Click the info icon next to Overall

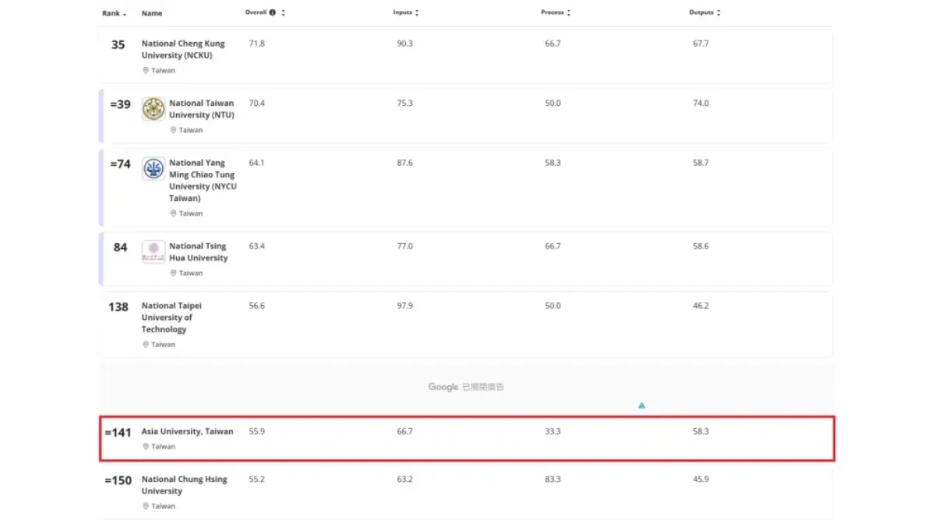point(272,13)
